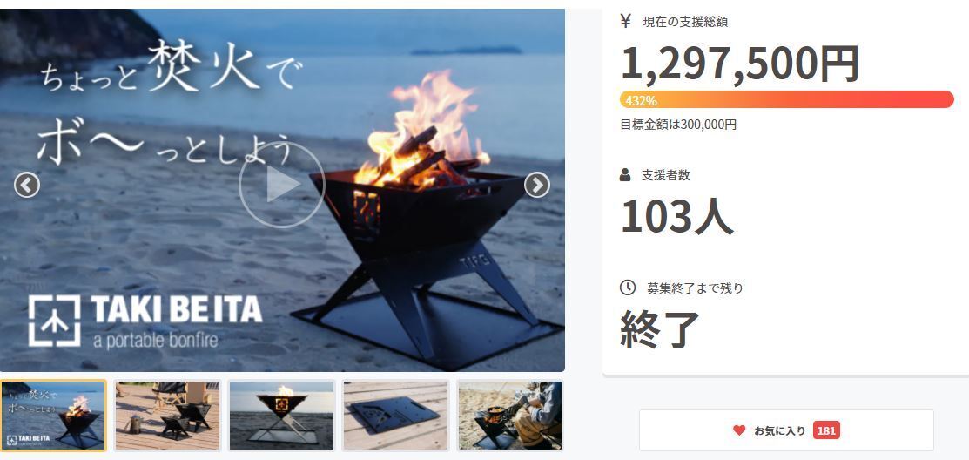Select second thumbnail showing deck chairs
The image size is (969, 460).
(x=167, y=416)
